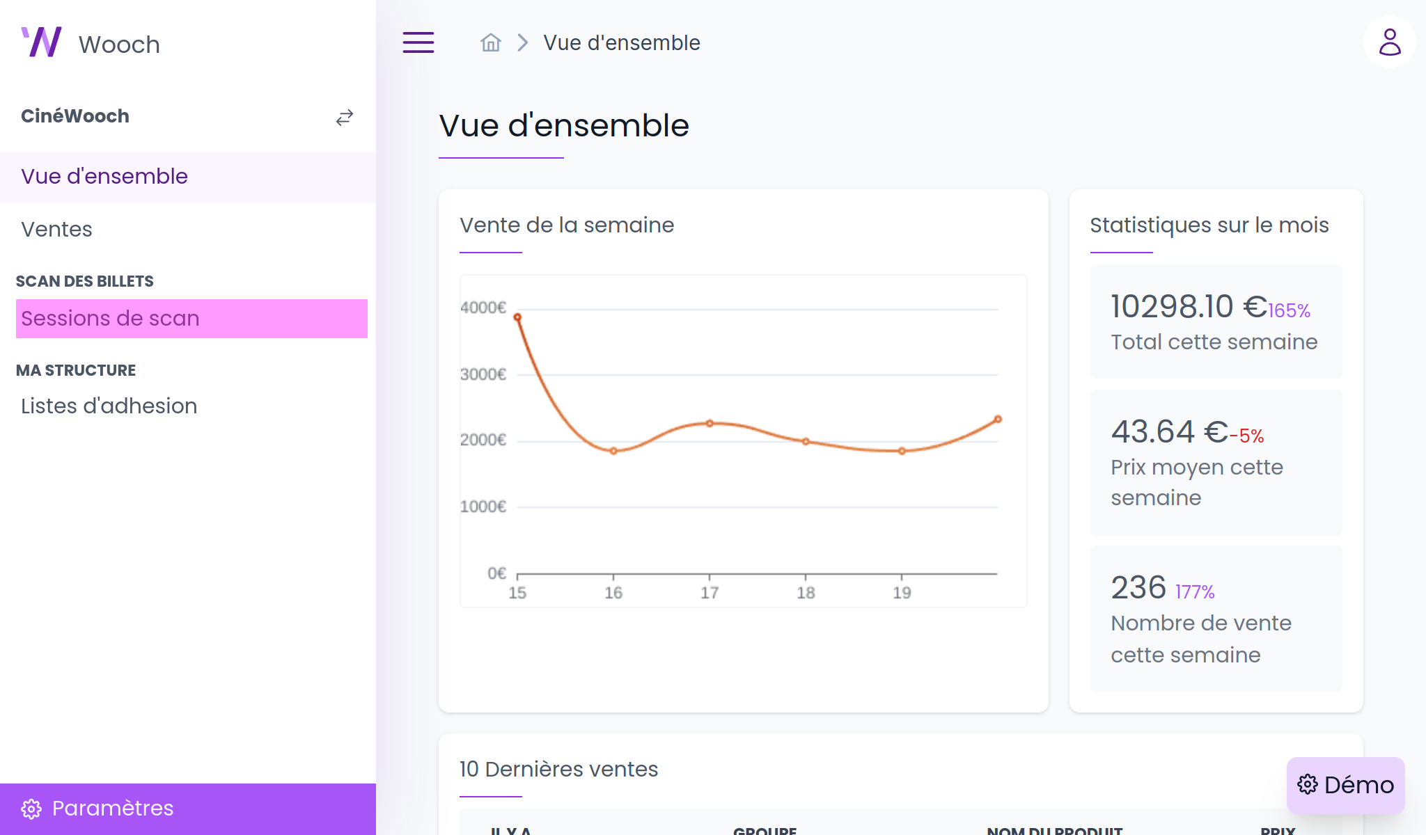This screenshot has width=1426, height=835.
Task: Click MA STRUCTURE section label
Action: coord(75,371)
